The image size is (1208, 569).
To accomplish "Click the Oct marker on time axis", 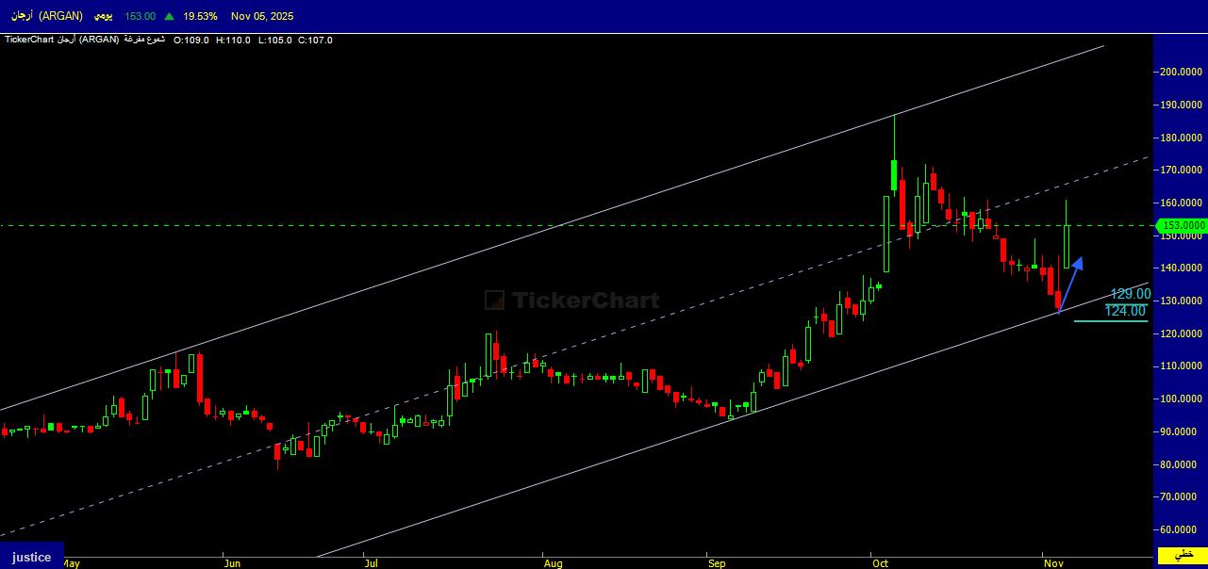I will pyautogui.click(x=881, y=563).
